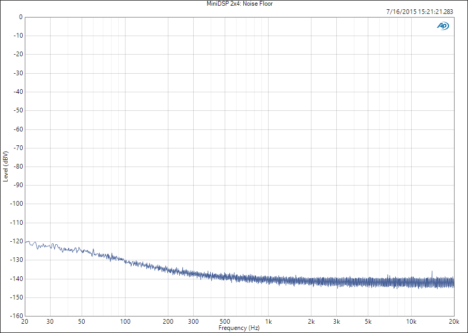Click the -60 level axis tick label
Image resolution: width=468 pixels, height=333 pixels.
(18, 129)
